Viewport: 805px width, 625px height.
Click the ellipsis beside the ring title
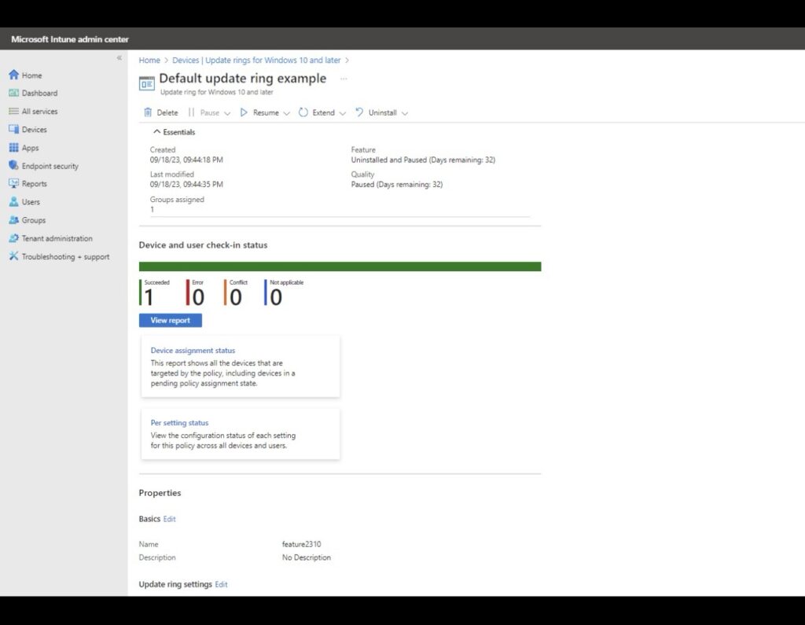point(344,79)
